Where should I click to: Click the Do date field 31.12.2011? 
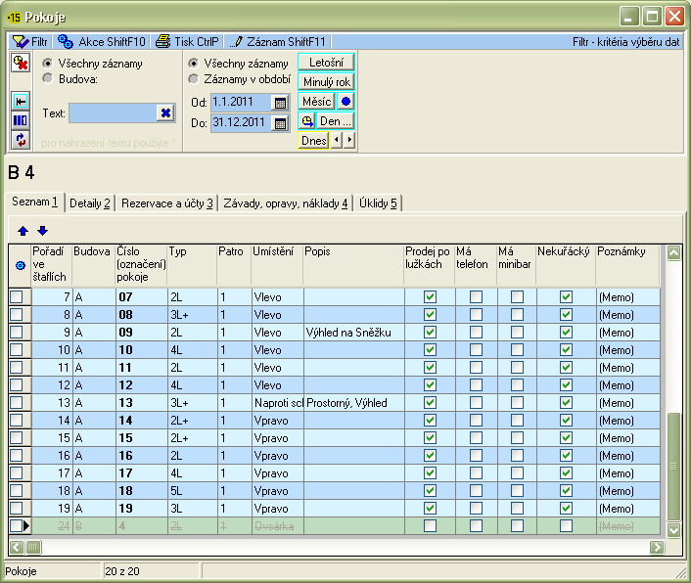pyautogui.click(x=241, y=123)
